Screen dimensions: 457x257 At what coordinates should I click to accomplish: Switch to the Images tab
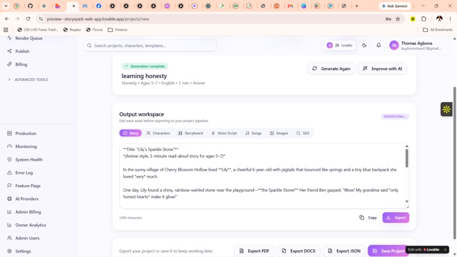279,133
